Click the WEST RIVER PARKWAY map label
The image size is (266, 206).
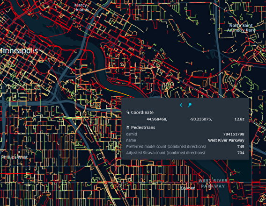tap(213, 183)
